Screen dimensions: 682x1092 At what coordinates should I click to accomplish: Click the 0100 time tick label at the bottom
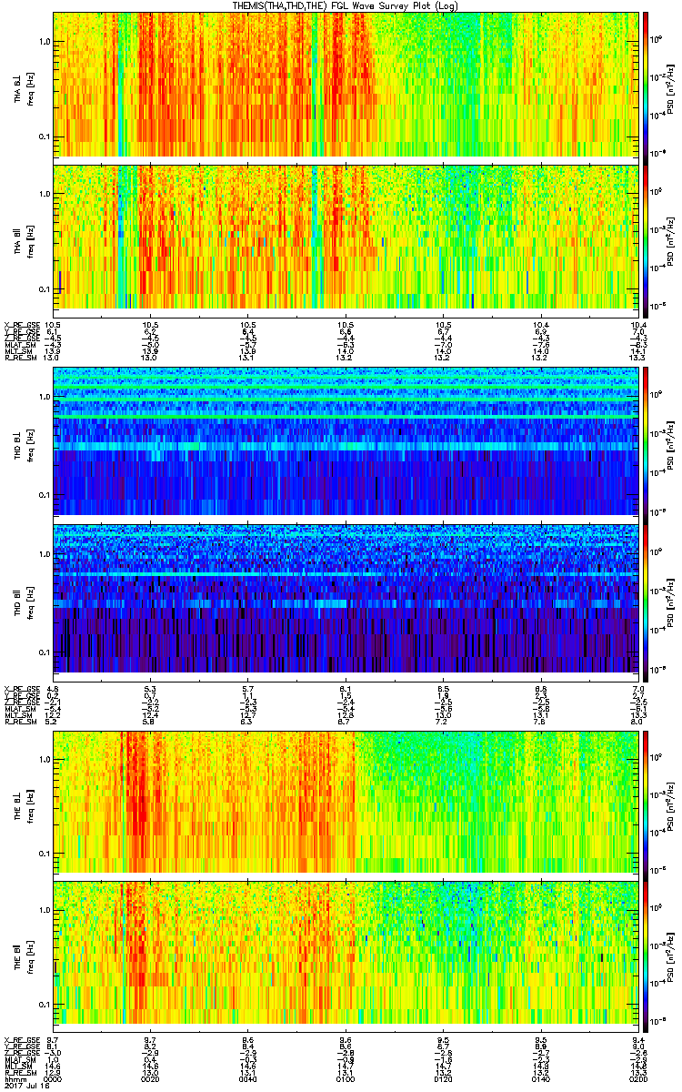click(x=345, y=1079)
